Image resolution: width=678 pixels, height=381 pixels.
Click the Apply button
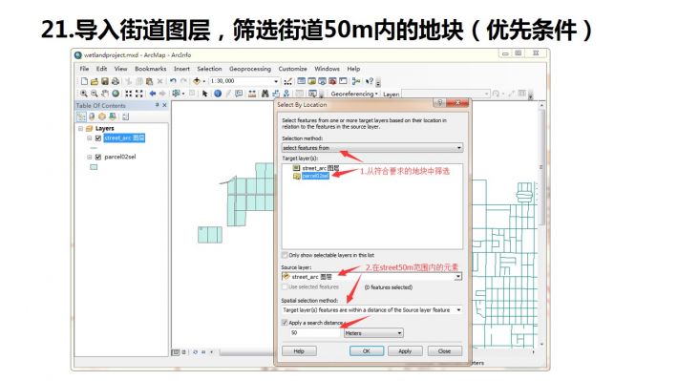tap(405, 351)
